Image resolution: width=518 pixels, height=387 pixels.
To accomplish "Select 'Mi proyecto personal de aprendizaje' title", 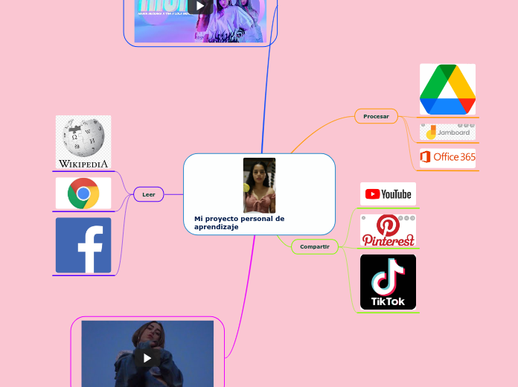I will click(x=239, y=223).
